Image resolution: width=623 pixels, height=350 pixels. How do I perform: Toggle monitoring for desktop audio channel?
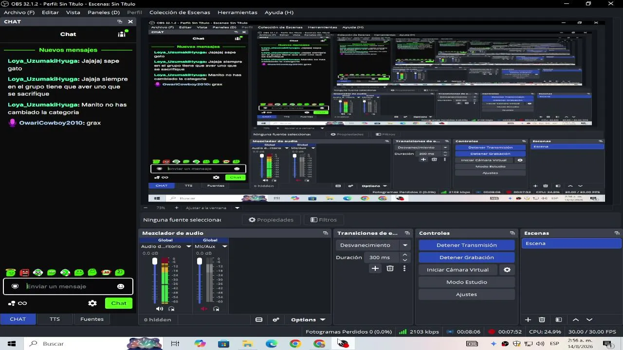(171, 309)
